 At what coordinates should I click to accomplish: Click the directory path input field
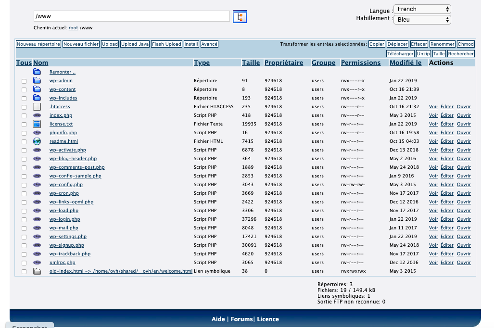coord(131,16)
